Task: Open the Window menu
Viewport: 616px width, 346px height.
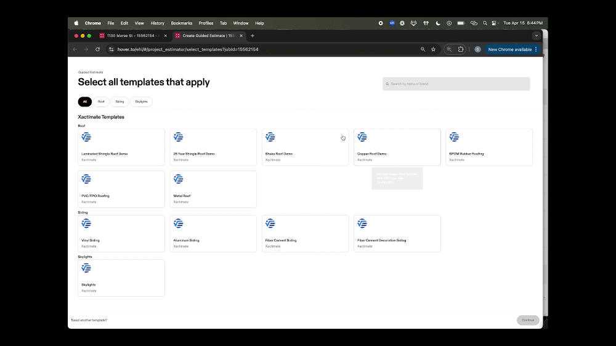Action: coord(241,23)
